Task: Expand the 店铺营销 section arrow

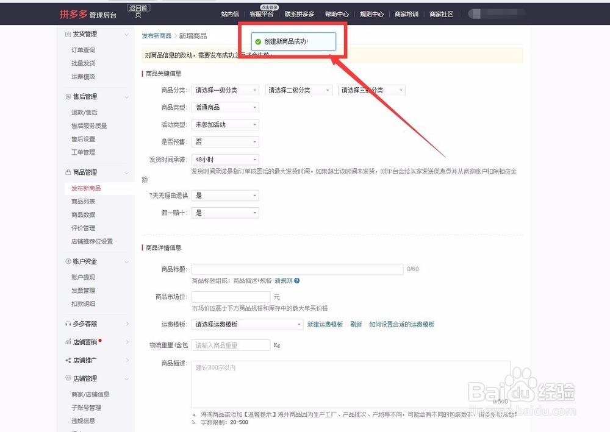Action: (127, 342)
